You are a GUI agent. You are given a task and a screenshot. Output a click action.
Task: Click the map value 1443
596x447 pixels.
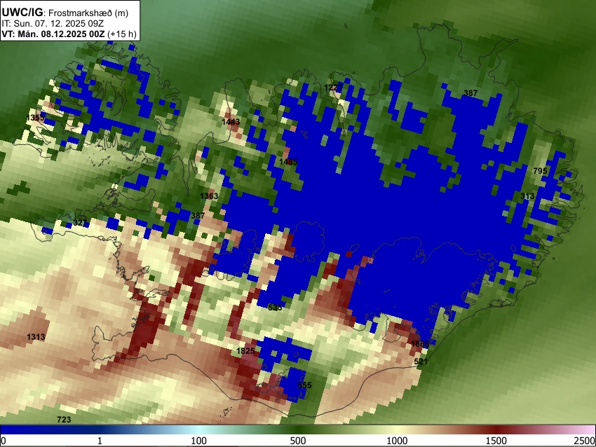click(x=231, y=122)
